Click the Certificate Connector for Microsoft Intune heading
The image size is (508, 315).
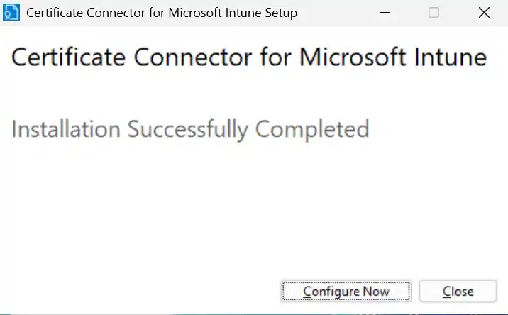click(249, 57)
